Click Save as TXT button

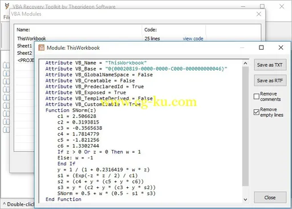click(x=270, y=65)
